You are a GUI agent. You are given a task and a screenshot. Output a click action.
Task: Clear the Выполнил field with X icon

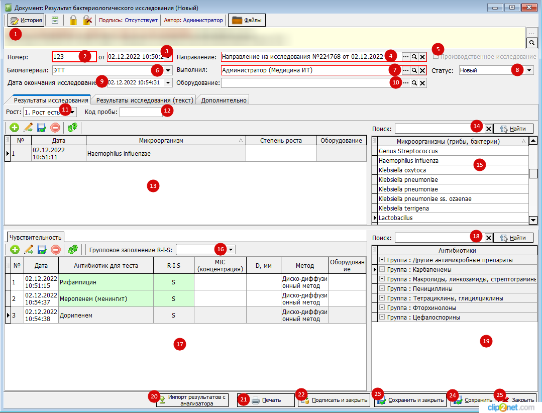tap(422, 70)
